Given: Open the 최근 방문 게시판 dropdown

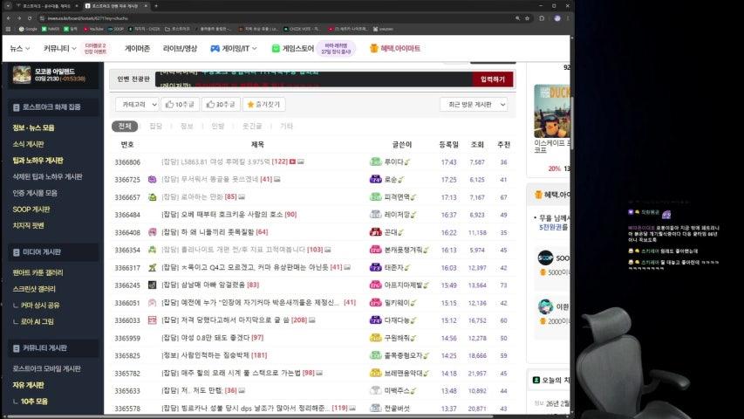Looking at the screenshot, I should (x=474, y=105).
